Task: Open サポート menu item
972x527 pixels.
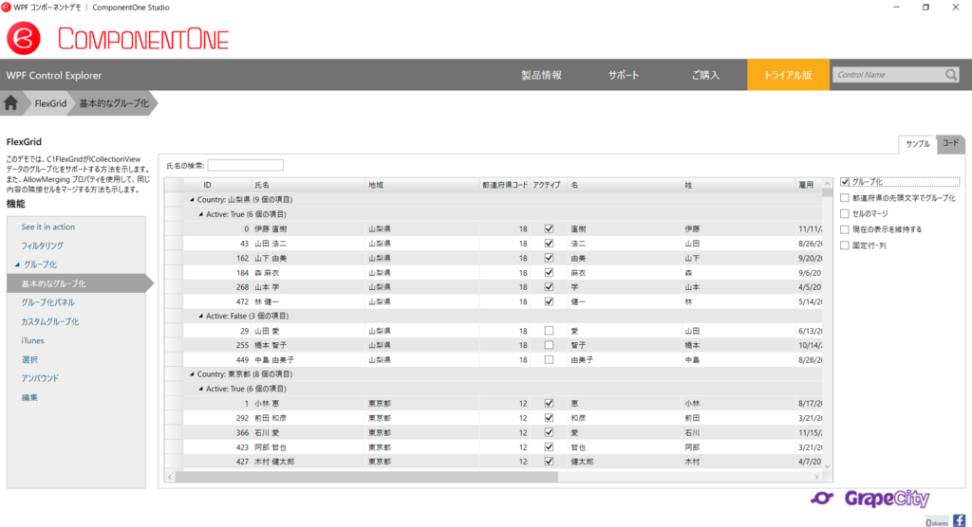Action: (623, 75)
